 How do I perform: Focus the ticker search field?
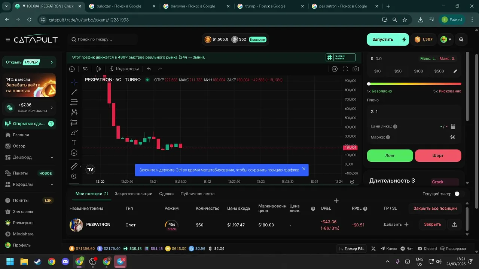[103, 39]
